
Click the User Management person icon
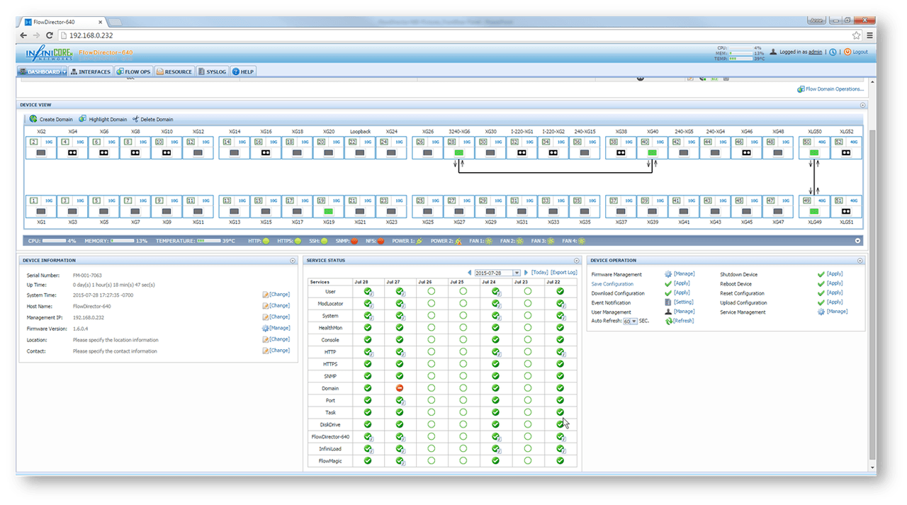tap(667, 312)
